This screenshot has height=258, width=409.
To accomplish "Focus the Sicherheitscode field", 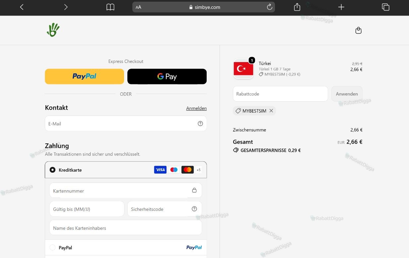I will click(x=165, y=209).
